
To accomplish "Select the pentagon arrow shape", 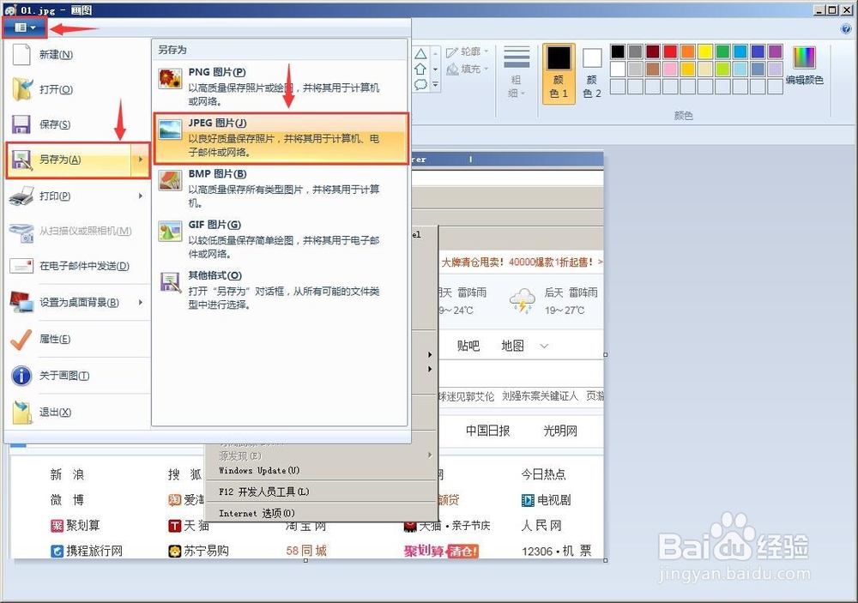I will coord(420,67).
